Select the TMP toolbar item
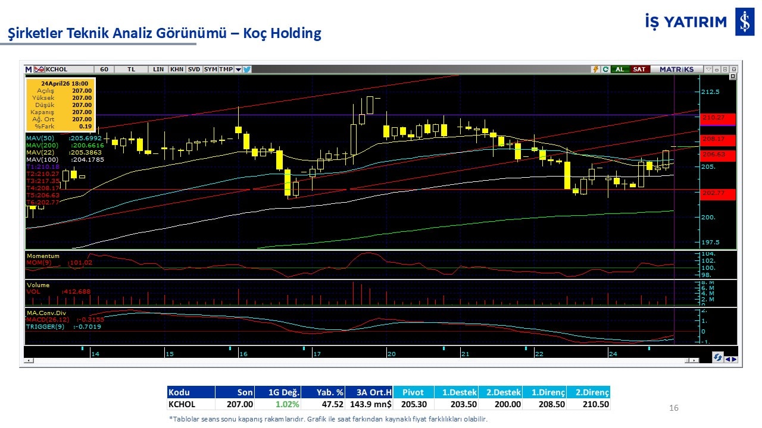This screenshot has width=762, height=428. pos(226,70)
